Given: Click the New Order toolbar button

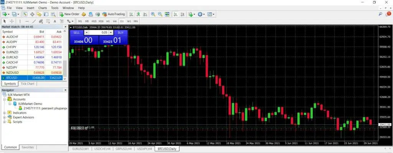Looking at the screenshot, I should coord(69,14).
